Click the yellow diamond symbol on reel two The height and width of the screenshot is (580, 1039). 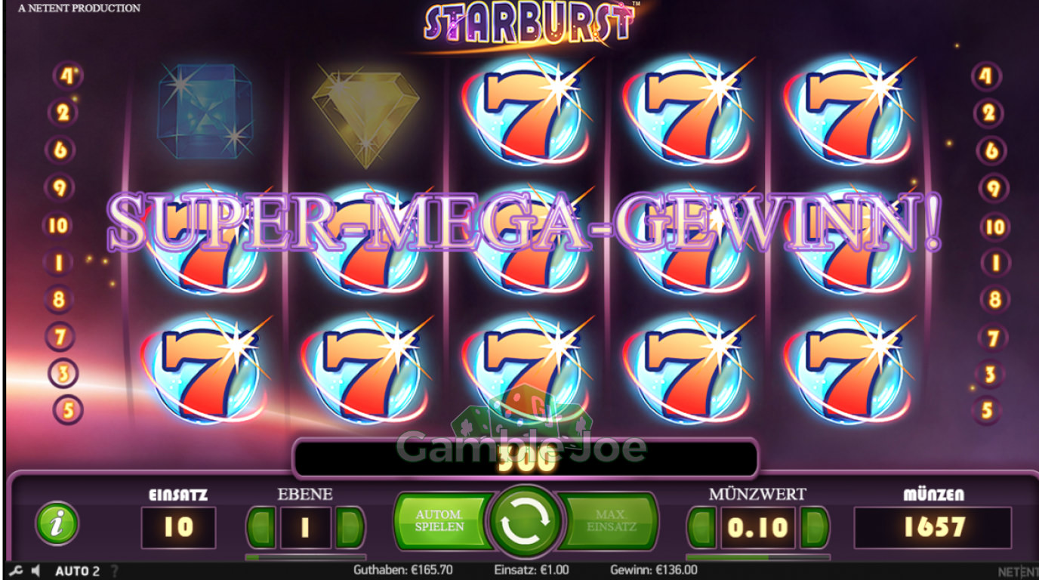[365, 119]
